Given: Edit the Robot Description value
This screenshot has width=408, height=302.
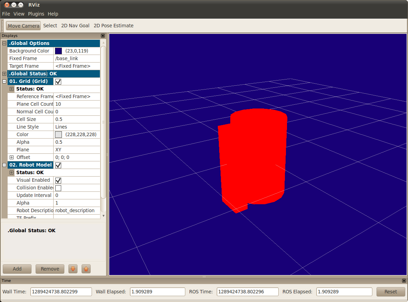Looking at the screenshot, I should 77,210.
